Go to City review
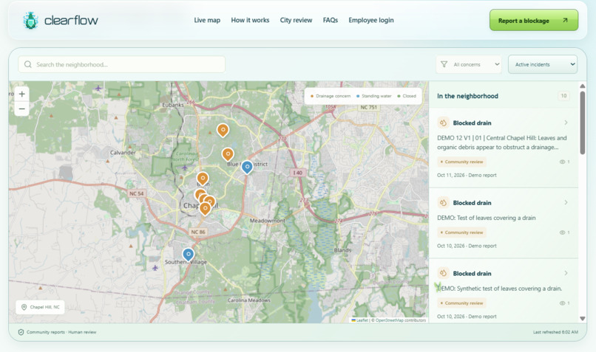The image size is (596, 352). click(x=296, y=20)
